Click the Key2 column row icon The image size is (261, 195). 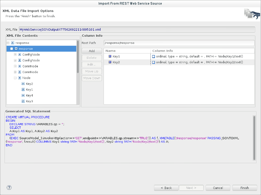(x=110, y=62)
